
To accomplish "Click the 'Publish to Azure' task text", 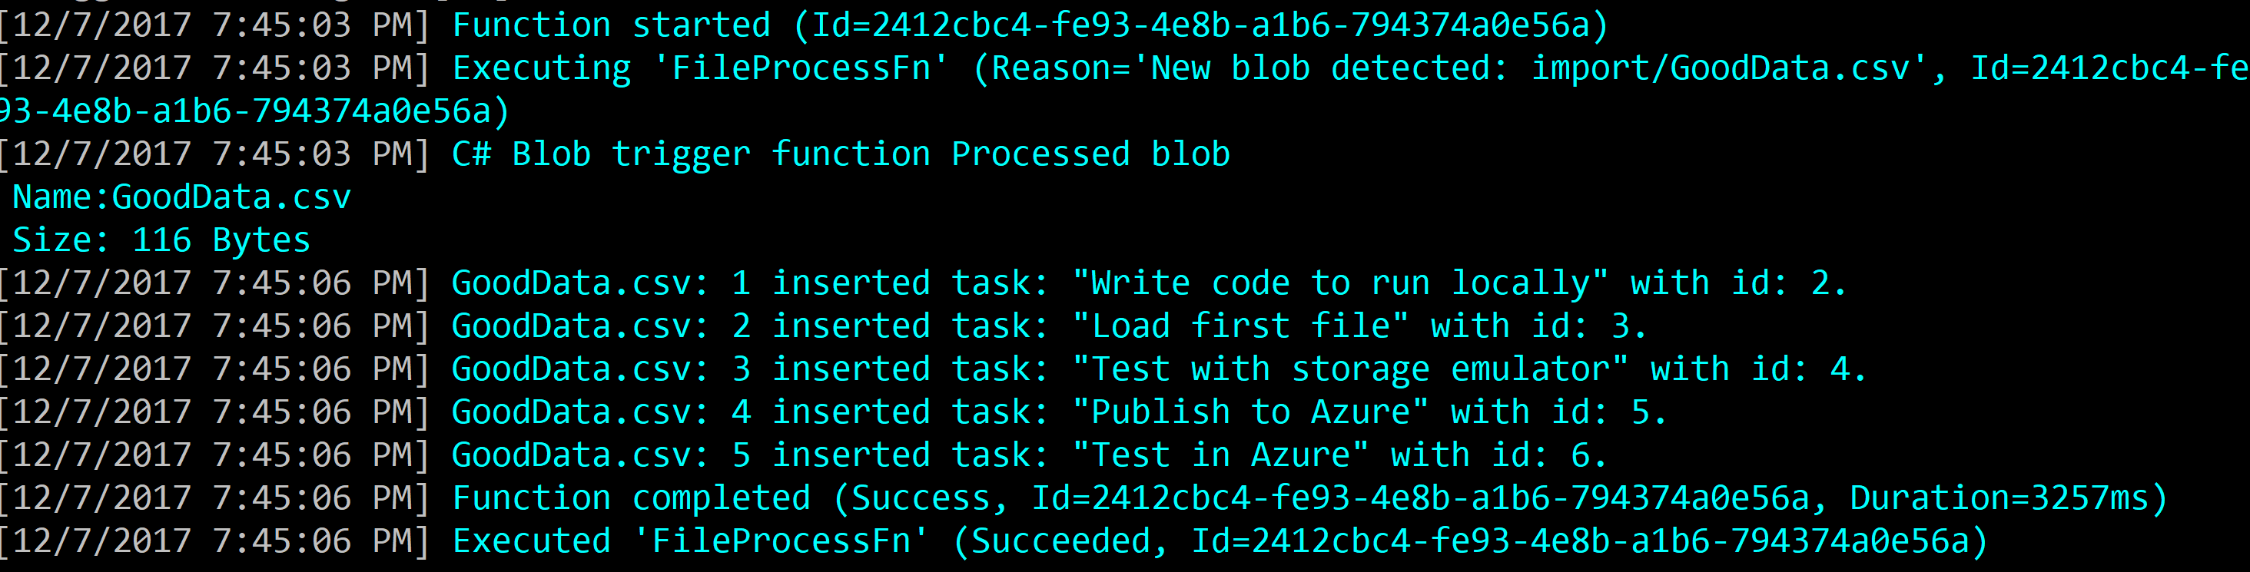I will click(1250, 412).
